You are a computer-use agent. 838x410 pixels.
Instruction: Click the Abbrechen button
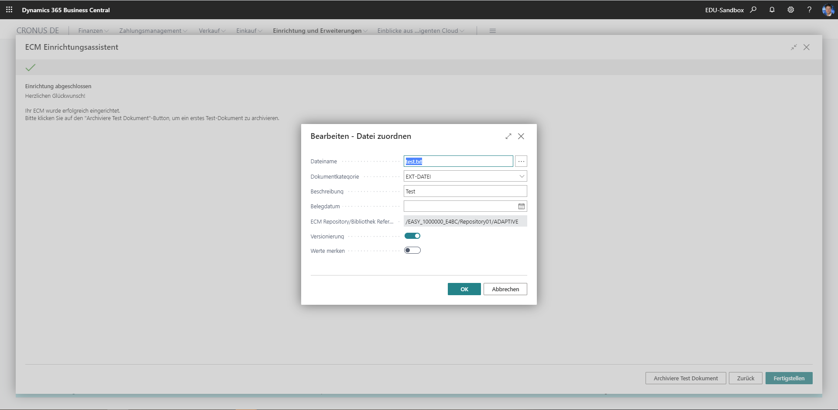tap(505, 289)
